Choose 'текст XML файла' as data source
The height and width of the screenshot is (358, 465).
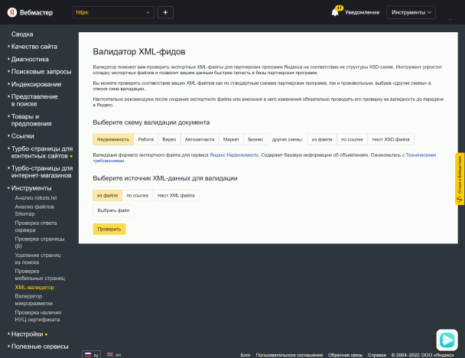tap(176, 195)
